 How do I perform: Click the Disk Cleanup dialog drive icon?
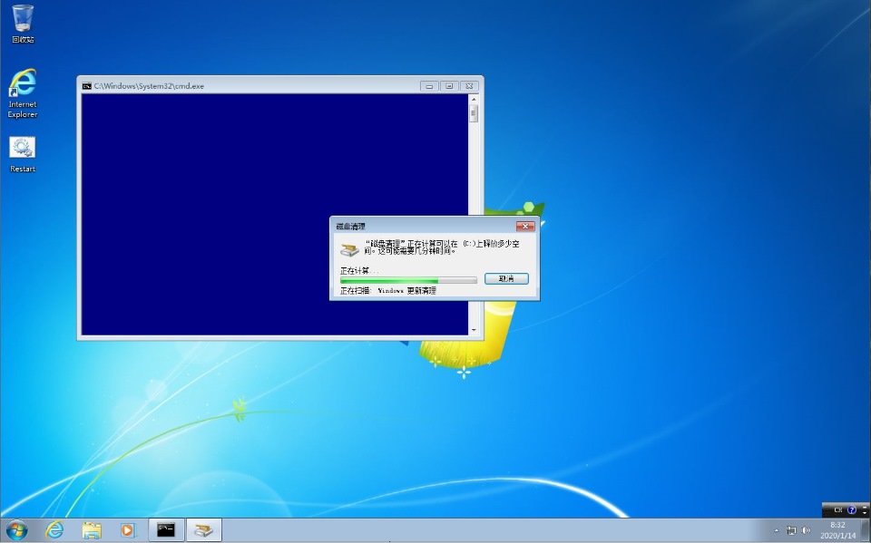pos(349,249)
